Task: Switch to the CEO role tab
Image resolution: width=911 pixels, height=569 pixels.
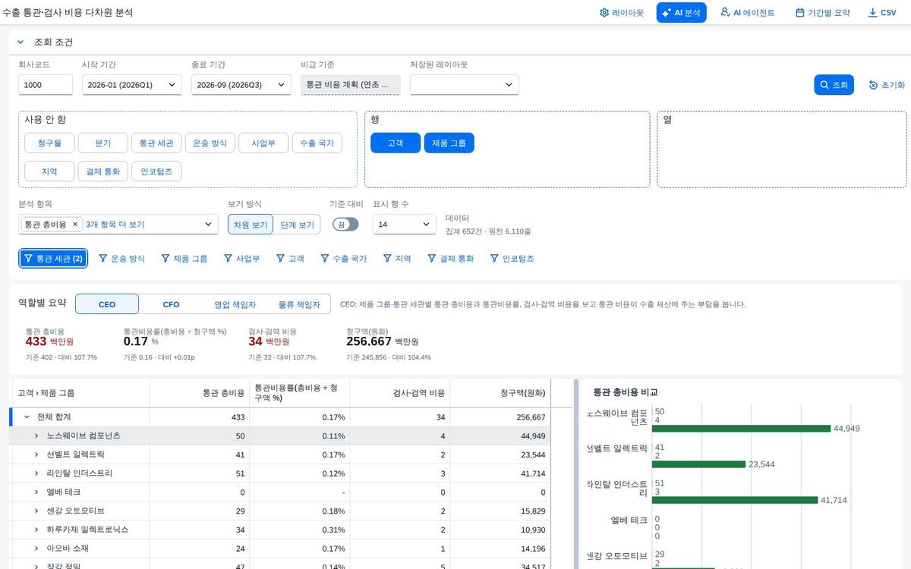Action: [x=107, y=304]
